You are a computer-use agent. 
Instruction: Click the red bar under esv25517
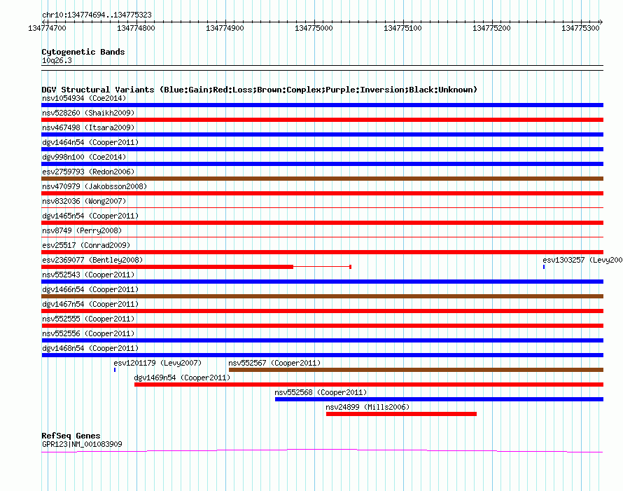[322, 252]
